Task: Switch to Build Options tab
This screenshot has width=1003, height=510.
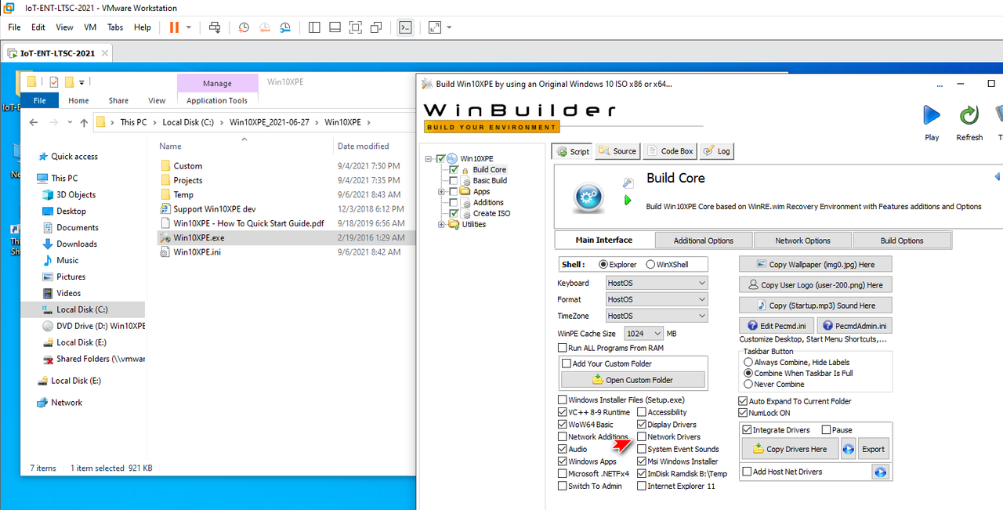Action: tap(902, 241)
